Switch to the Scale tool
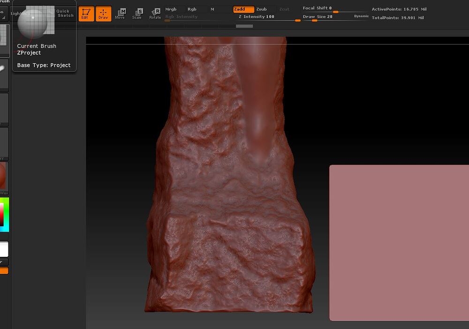Viewport: 469px width, 329px height. click(137, 14)
